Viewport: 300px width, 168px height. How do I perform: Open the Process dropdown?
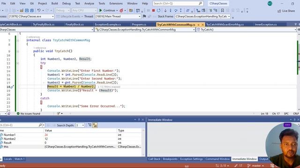click(53, 16)
